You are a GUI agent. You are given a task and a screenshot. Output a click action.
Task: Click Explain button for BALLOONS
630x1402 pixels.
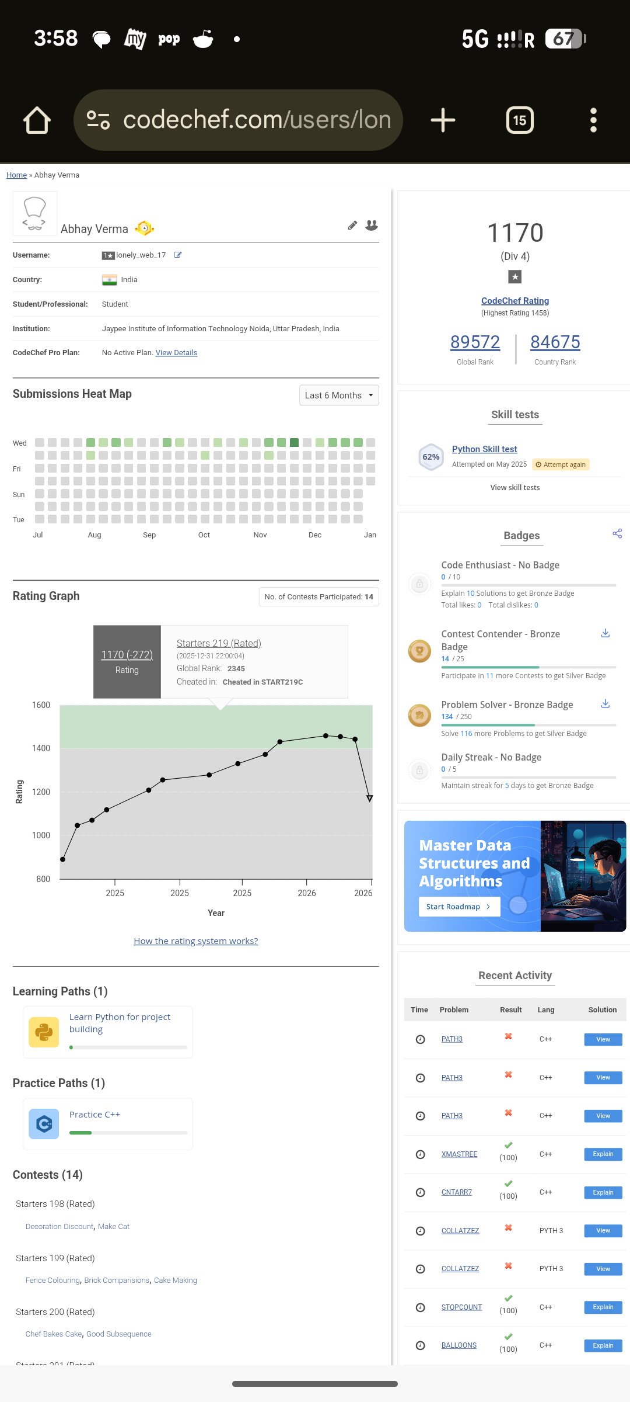click(x=603, y=1346)
